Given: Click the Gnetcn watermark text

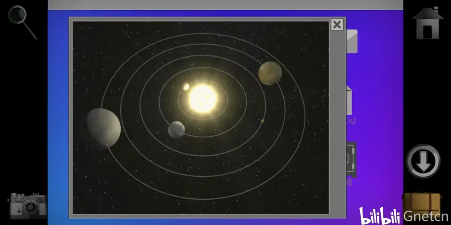Looking at the screenshot, I should [x=426, y=216].
